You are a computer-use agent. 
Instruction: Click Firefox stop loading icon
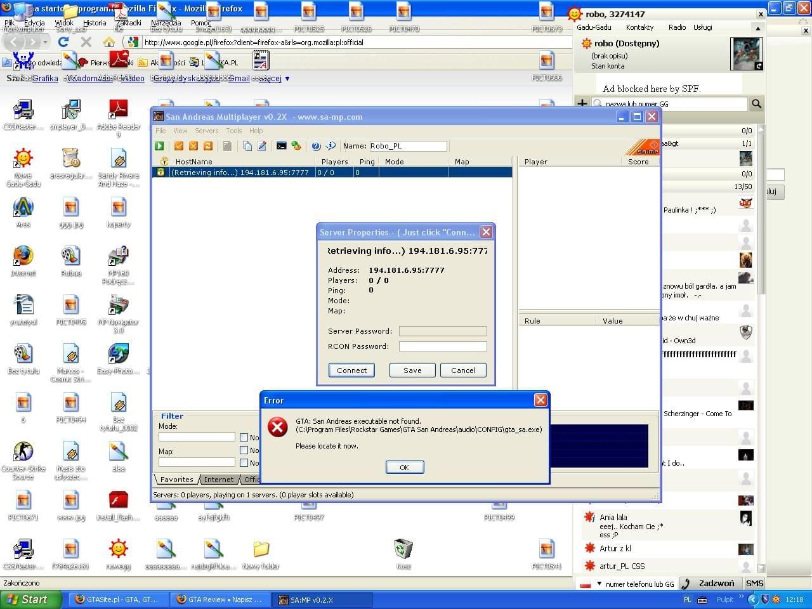pyautogui.click(x=86, y=42)
